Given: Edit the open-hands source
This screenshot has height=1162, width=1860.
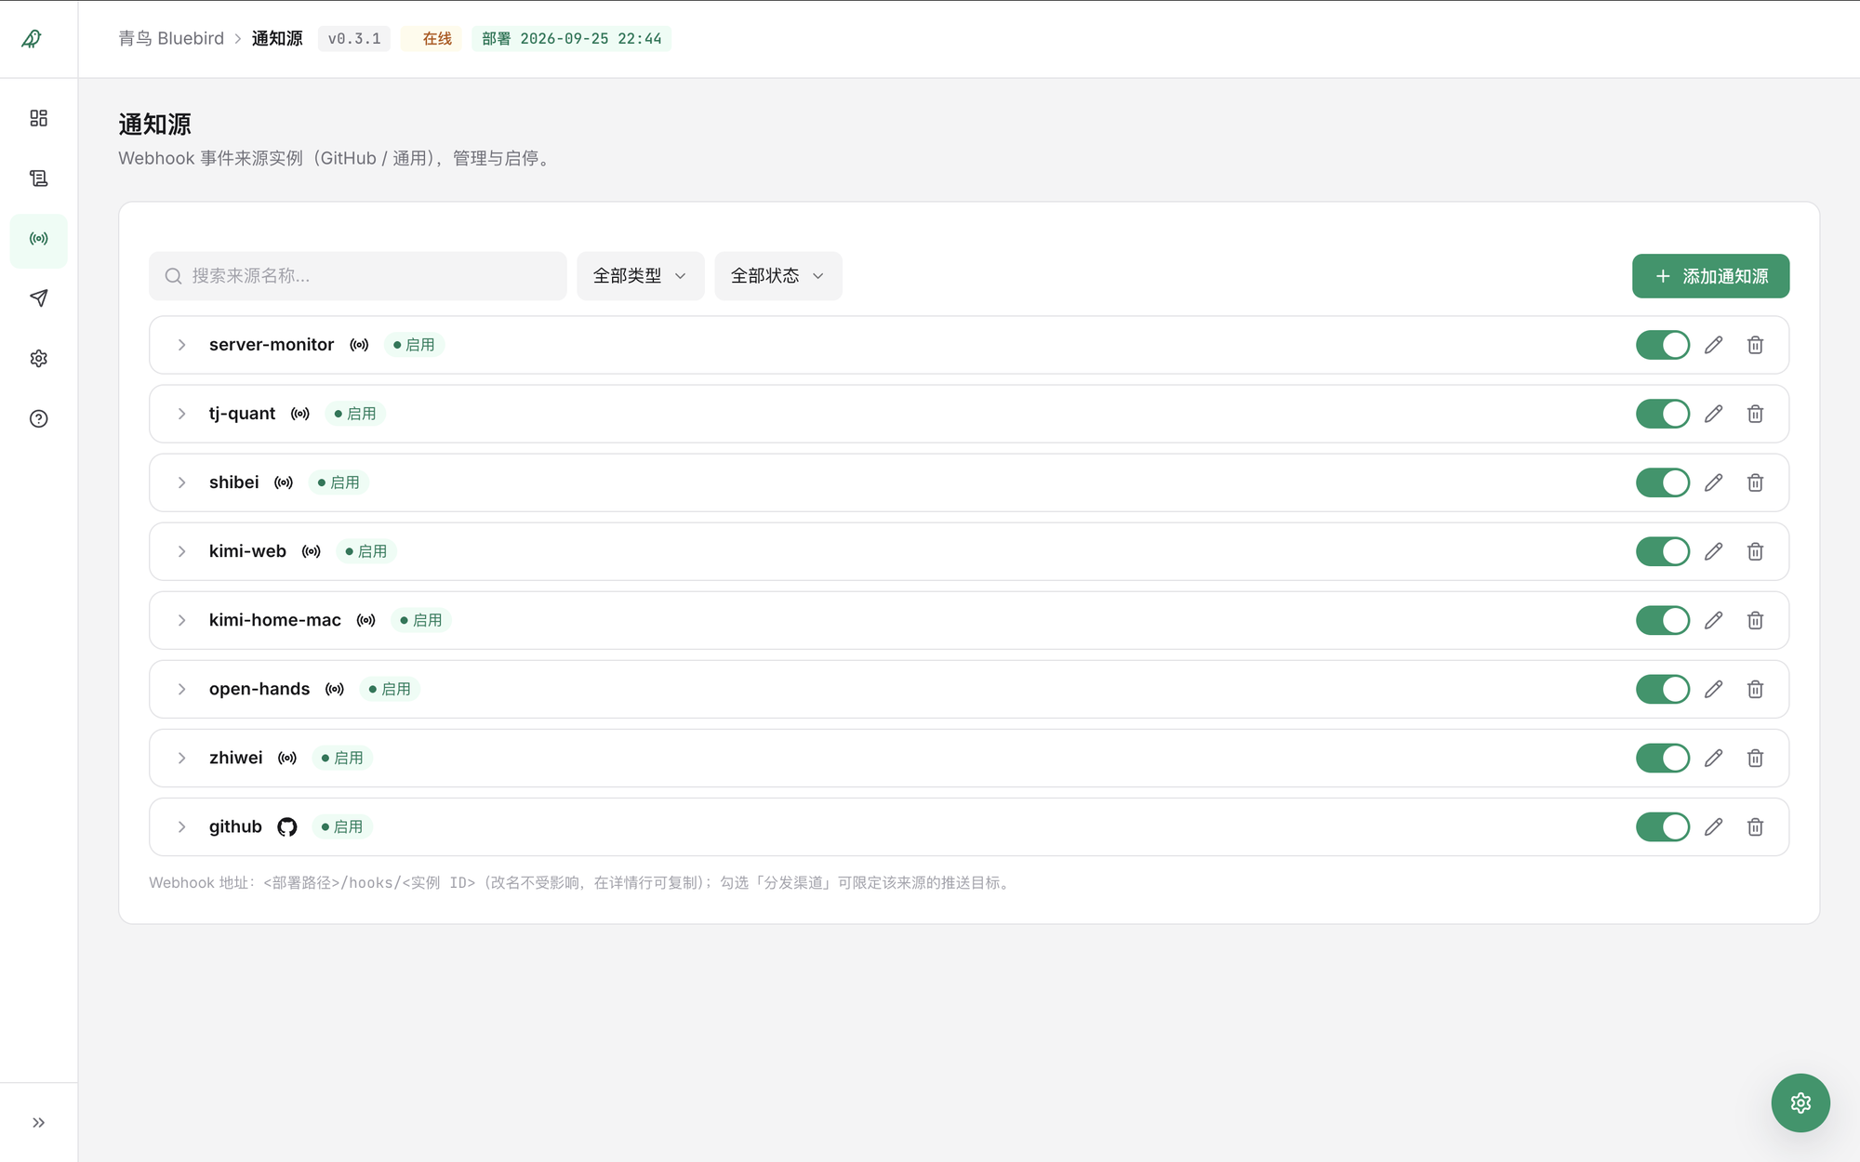Looking at the screenshot, I should click(x=1714, y=689).
